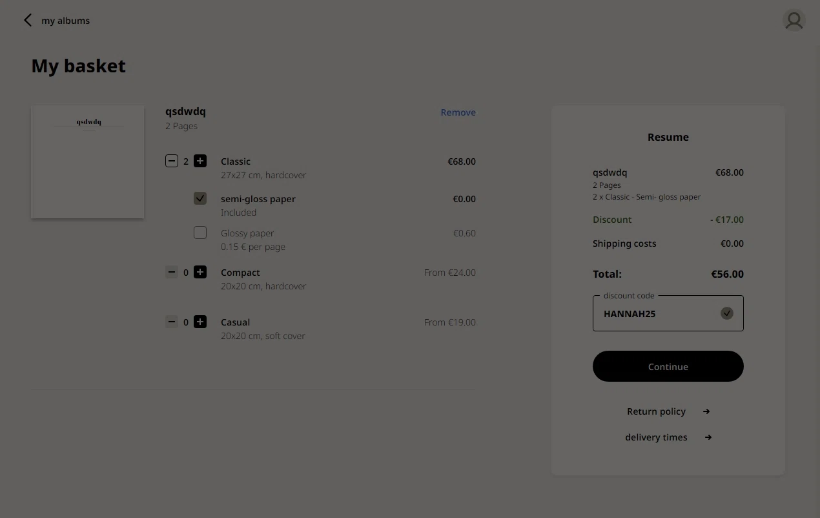This screenshot has height=518, width=820.
Task: Decrease Casual album quantity with minus
Action: pyautogui.click(x=172, y=322)
